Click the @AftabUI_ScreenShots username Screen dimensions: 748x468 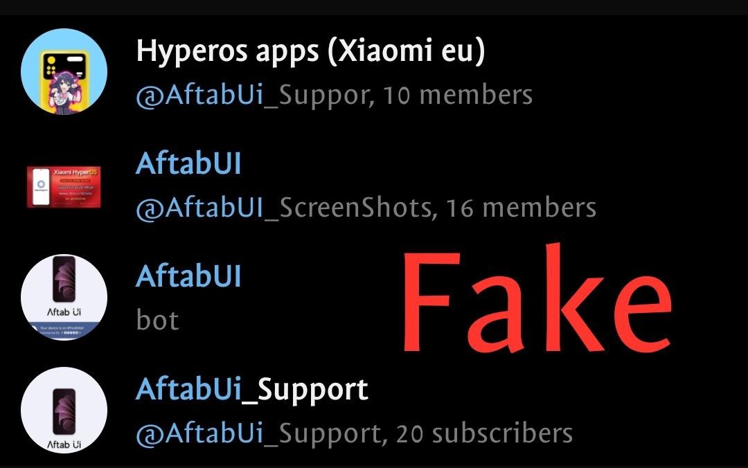[284, 208]
